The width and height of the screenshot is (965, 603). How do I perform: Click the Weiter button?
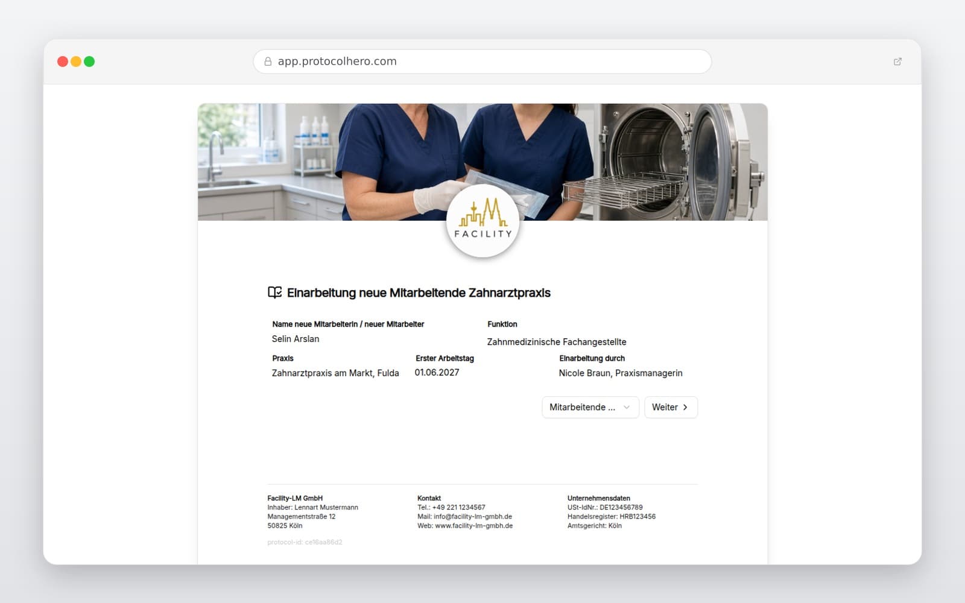pyautogui.click(x=671, y=407)
